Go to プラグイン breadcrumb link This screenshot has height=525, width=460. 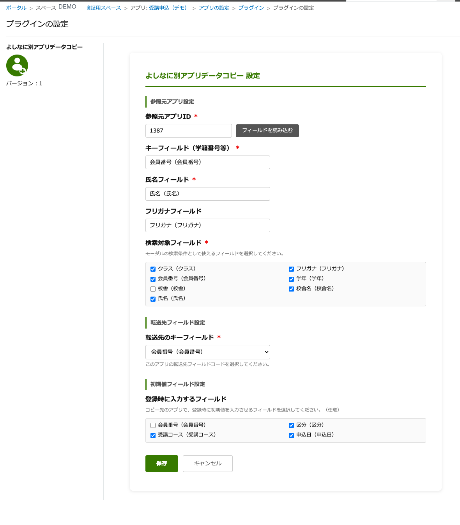[x=251, y=8]
